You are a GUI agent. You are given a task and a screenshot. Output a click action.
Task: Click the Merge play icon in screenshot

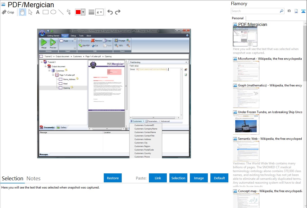pos(44,42)
